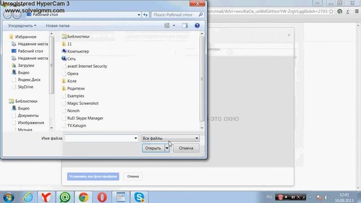Select Magic Screenshot in file list

tap(83, 103)
